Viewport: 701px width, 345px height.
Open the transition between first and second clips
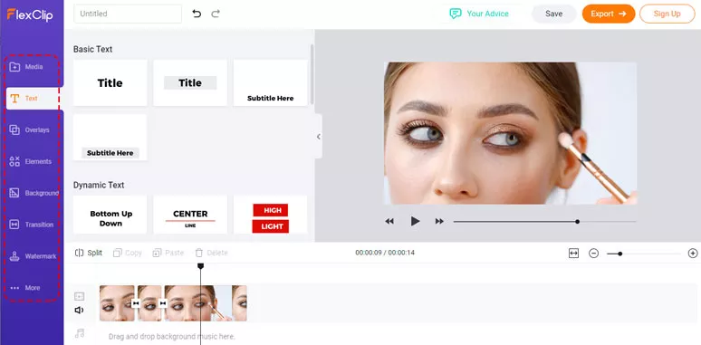136,303
